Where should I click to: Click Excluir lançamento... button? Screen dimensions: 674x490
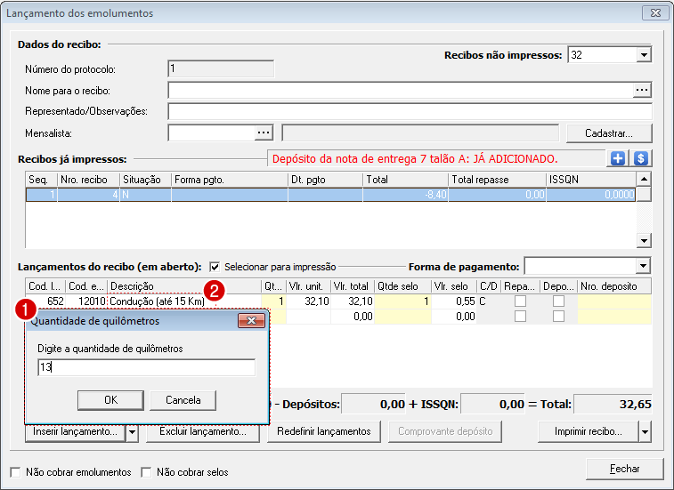pyautogui.click(x=203, y=432)
